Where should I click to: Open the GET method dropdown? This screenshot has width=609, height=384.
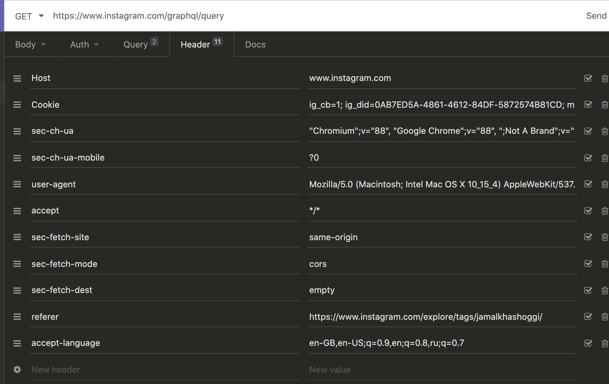(29, 16)
